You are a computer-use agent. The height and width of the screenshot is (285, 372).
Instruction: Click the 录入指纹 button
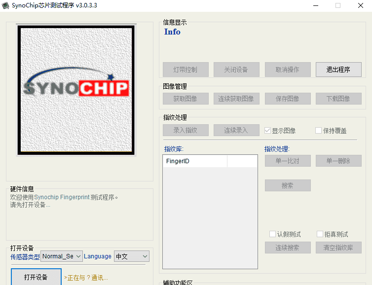point(186,130)
